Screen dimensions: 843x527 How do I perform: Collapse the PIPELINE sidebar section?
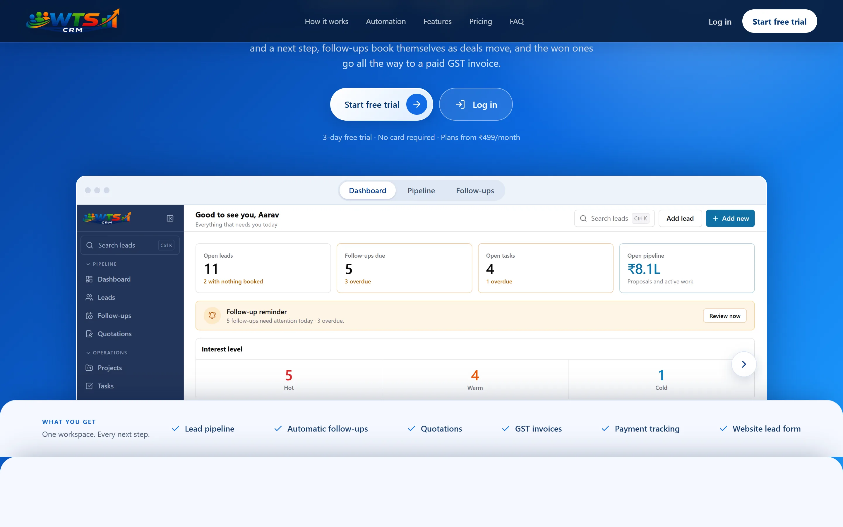point(101,264)
